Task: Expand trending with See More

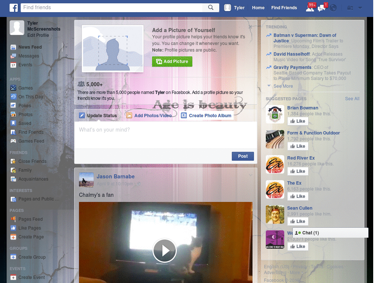Action: [283, 86]
